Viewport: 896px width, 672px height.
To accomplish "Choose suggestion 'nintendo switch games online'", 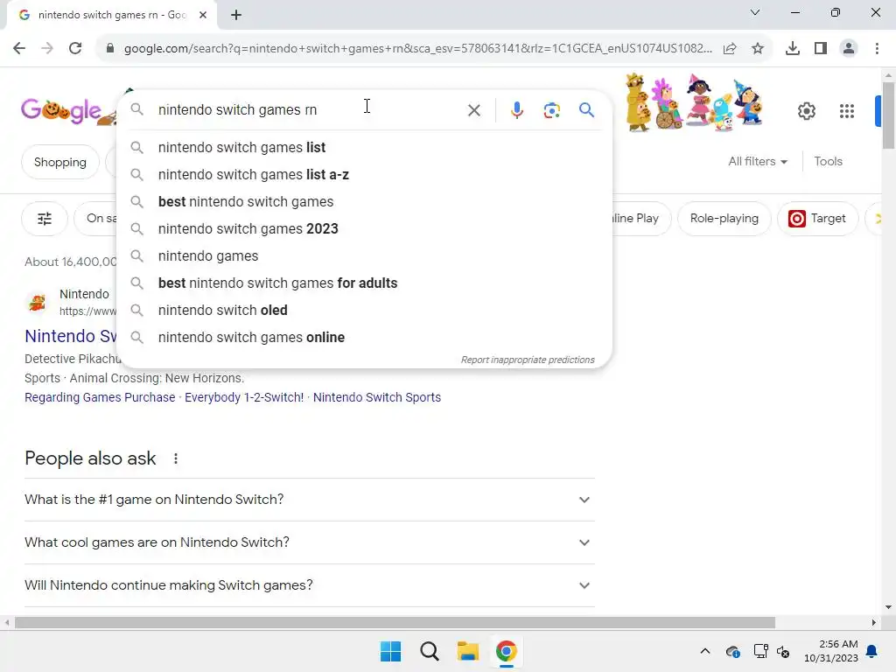I will [x=364, y=337].
